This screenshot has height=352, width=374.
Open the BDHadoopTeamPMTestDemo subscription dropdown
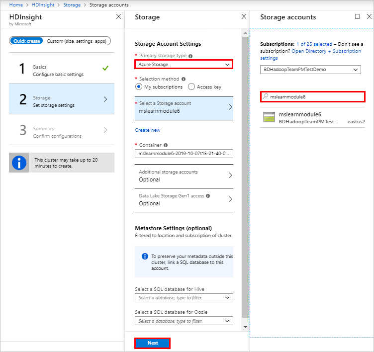(310, 70)
